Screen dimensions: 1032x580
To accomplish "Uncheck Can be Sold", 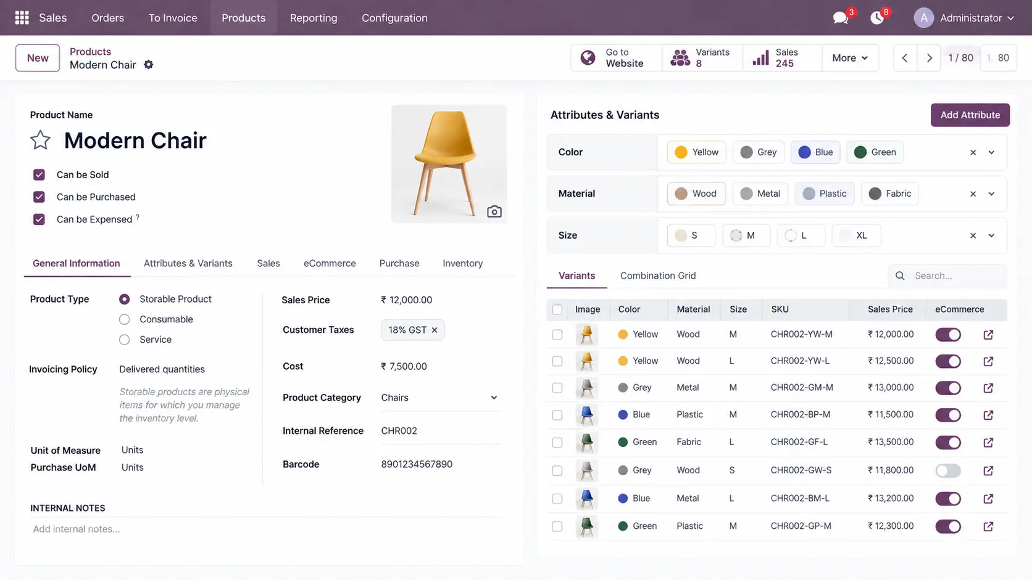I will click(39, 174).
